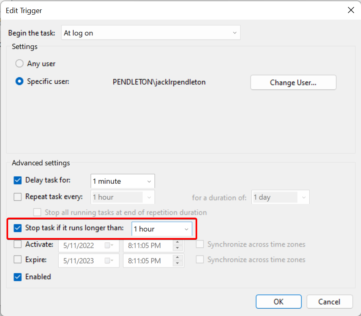Select the Any user radio option

pos(19,64)
